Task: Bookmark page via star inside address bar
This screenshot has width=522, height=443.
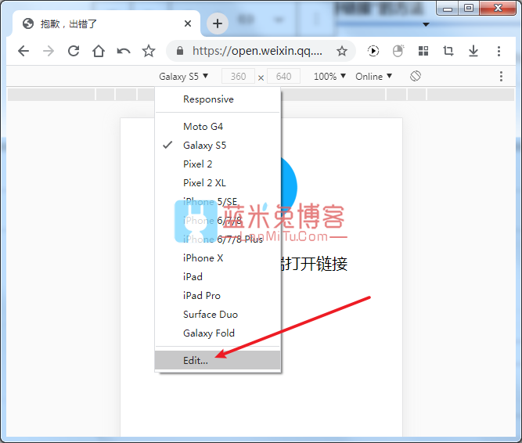Action: (342, 51)
